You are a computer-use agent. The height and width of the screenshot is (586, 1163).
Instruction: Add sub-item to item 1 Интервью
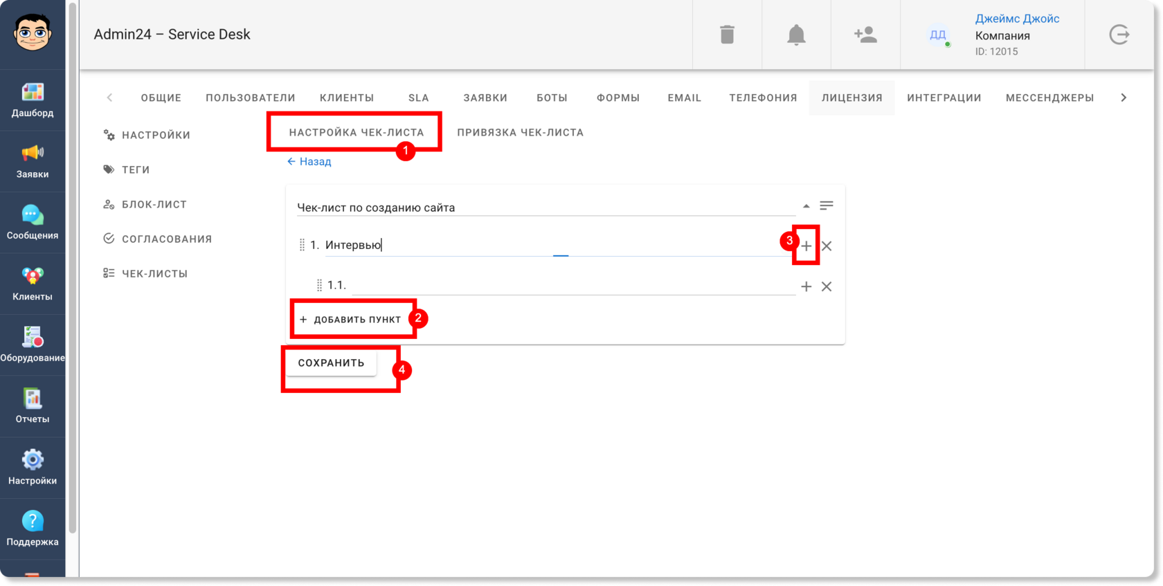click(x=806, y=246)
